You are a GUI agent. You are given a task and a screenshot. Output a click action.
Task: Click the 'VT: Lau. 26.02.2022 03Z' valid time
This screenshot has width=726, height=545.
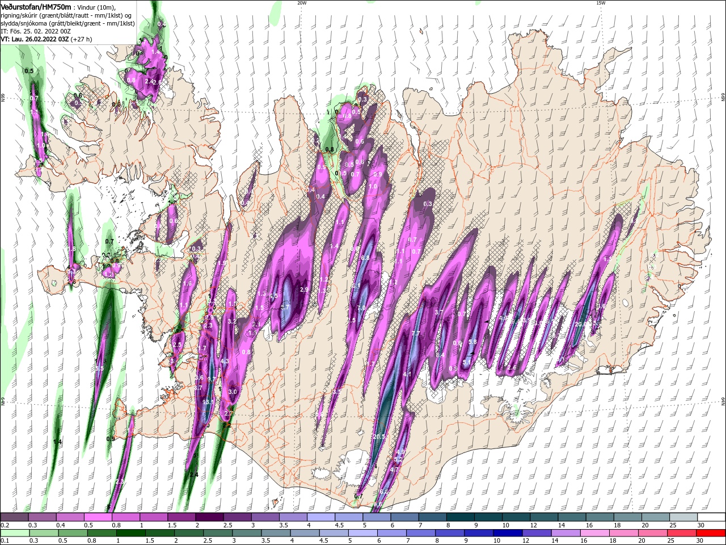[x=35, y=39]
